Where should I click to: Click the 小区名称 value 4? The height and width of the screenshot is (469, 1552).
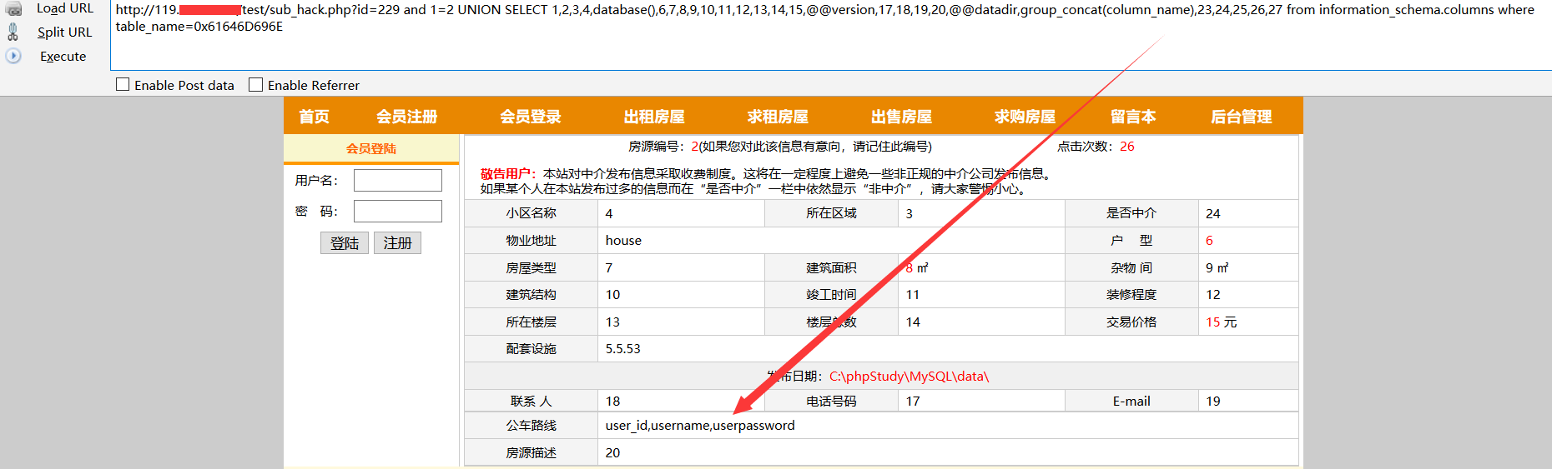[609, 213]
